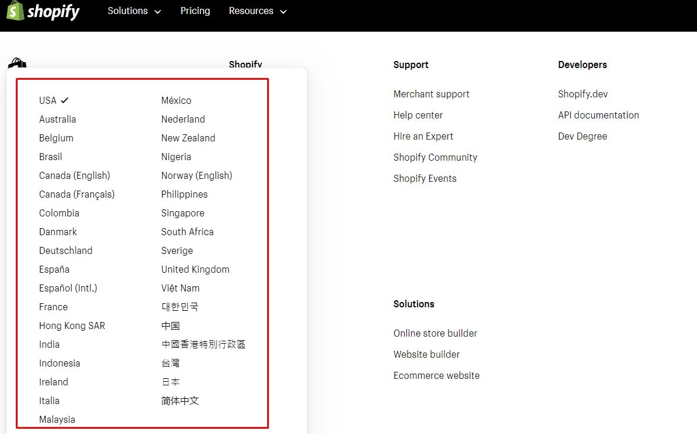The image size is (697, 434).
Task: Select India region
Action: tap(49, 344)
